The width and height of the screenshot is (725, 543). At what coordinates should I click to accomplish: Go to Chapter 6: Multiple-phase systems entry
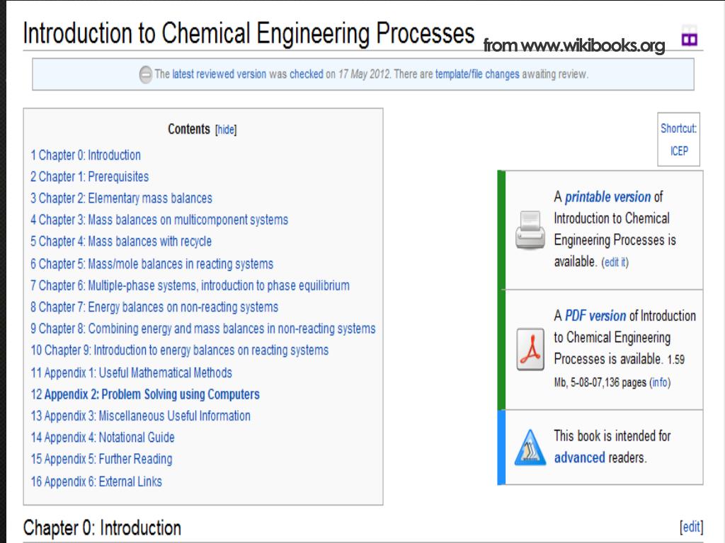point(190,286)
